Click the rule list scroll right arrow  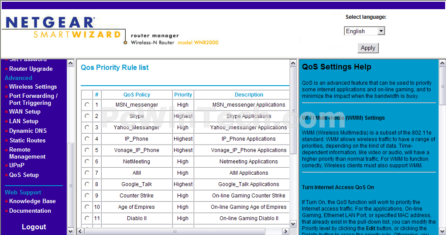(285, 232)
